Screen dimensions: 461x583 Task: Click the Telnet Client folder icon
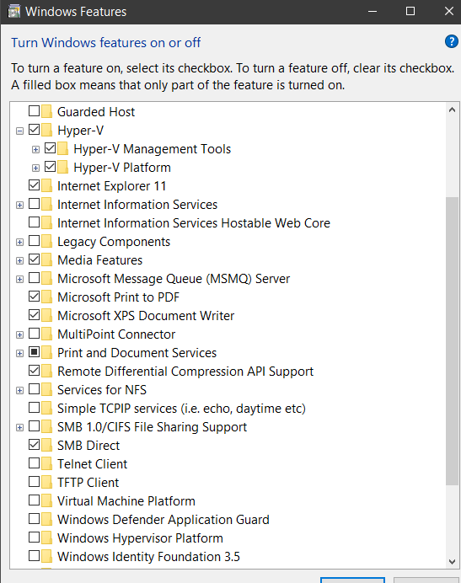coord(46,463)
